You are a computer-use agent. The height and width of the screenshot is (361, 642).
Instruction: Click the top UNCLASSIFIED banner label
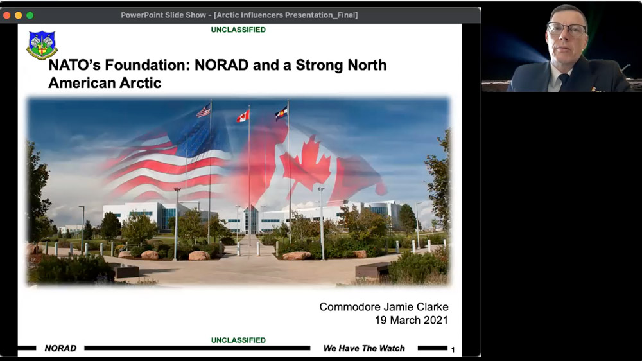238,30
